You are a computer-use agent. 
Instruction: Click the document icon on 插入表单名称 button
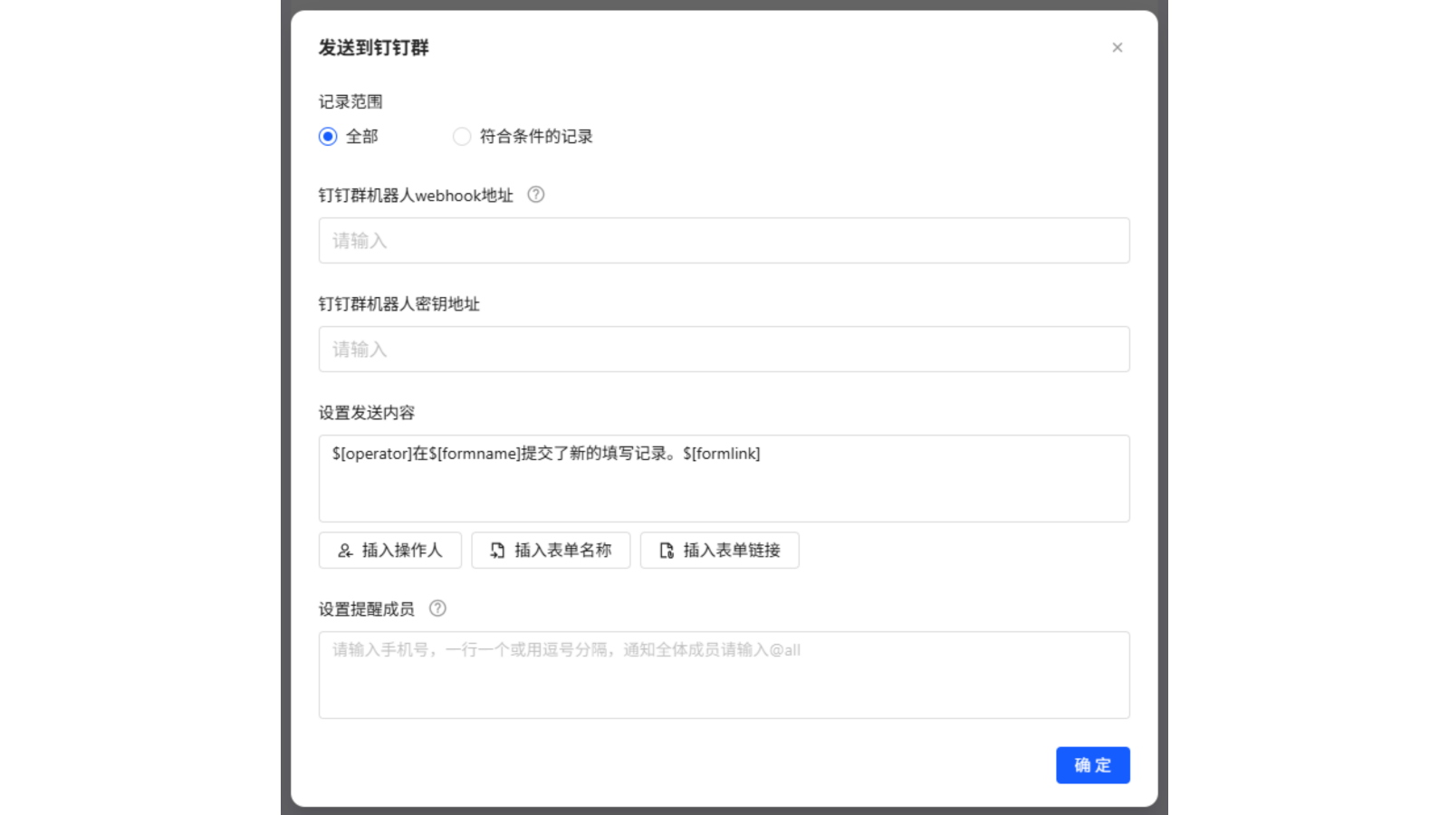pos(495,550)
